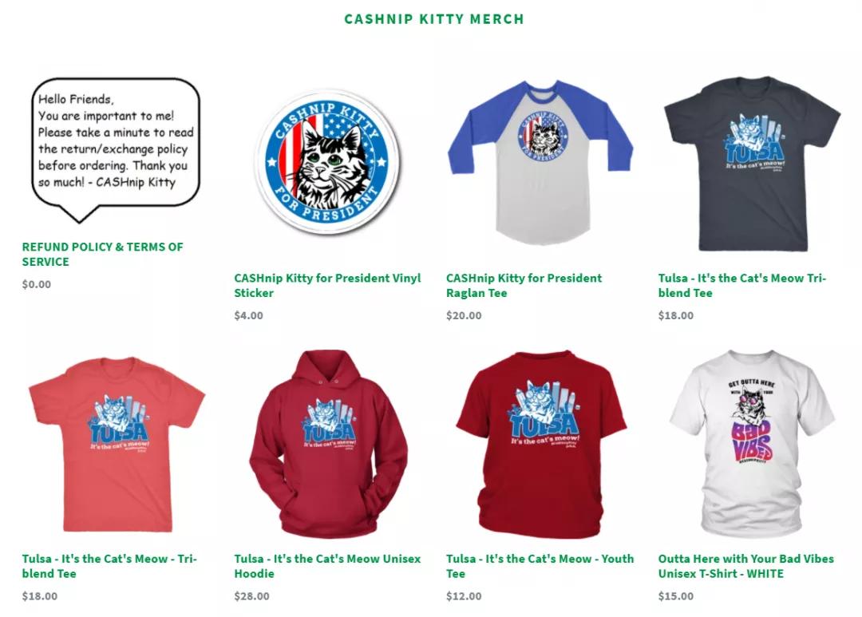The width and height of the screenshot is (862, 617).
Task: Open the speech bubble return policy image
Action: tap(116, 151)
